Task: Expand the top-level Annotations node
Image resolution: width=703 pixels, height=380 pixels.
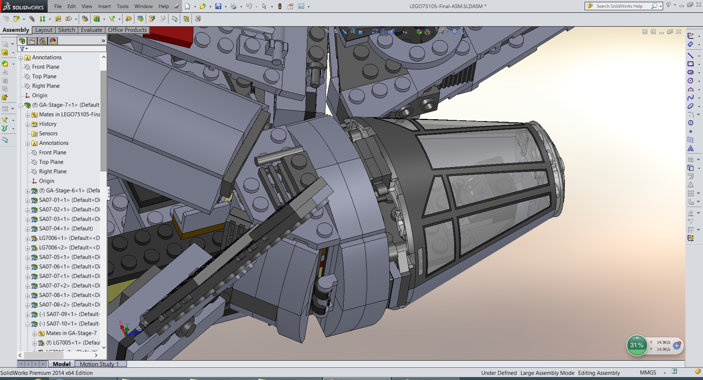Action: (x=21, y=58)
